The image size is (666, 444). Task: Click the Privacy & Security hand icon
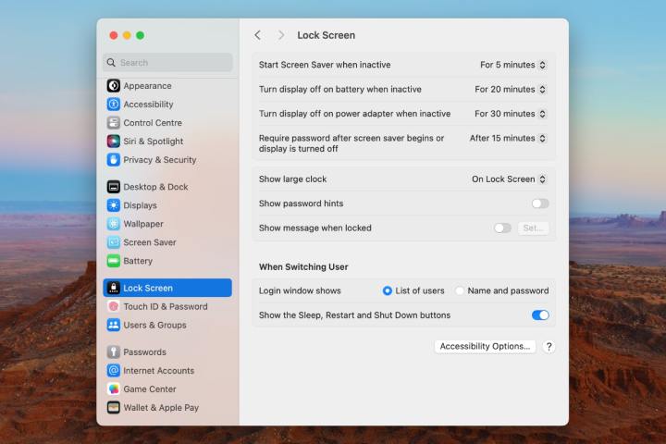pyautogui.click(x=114, y=160)
